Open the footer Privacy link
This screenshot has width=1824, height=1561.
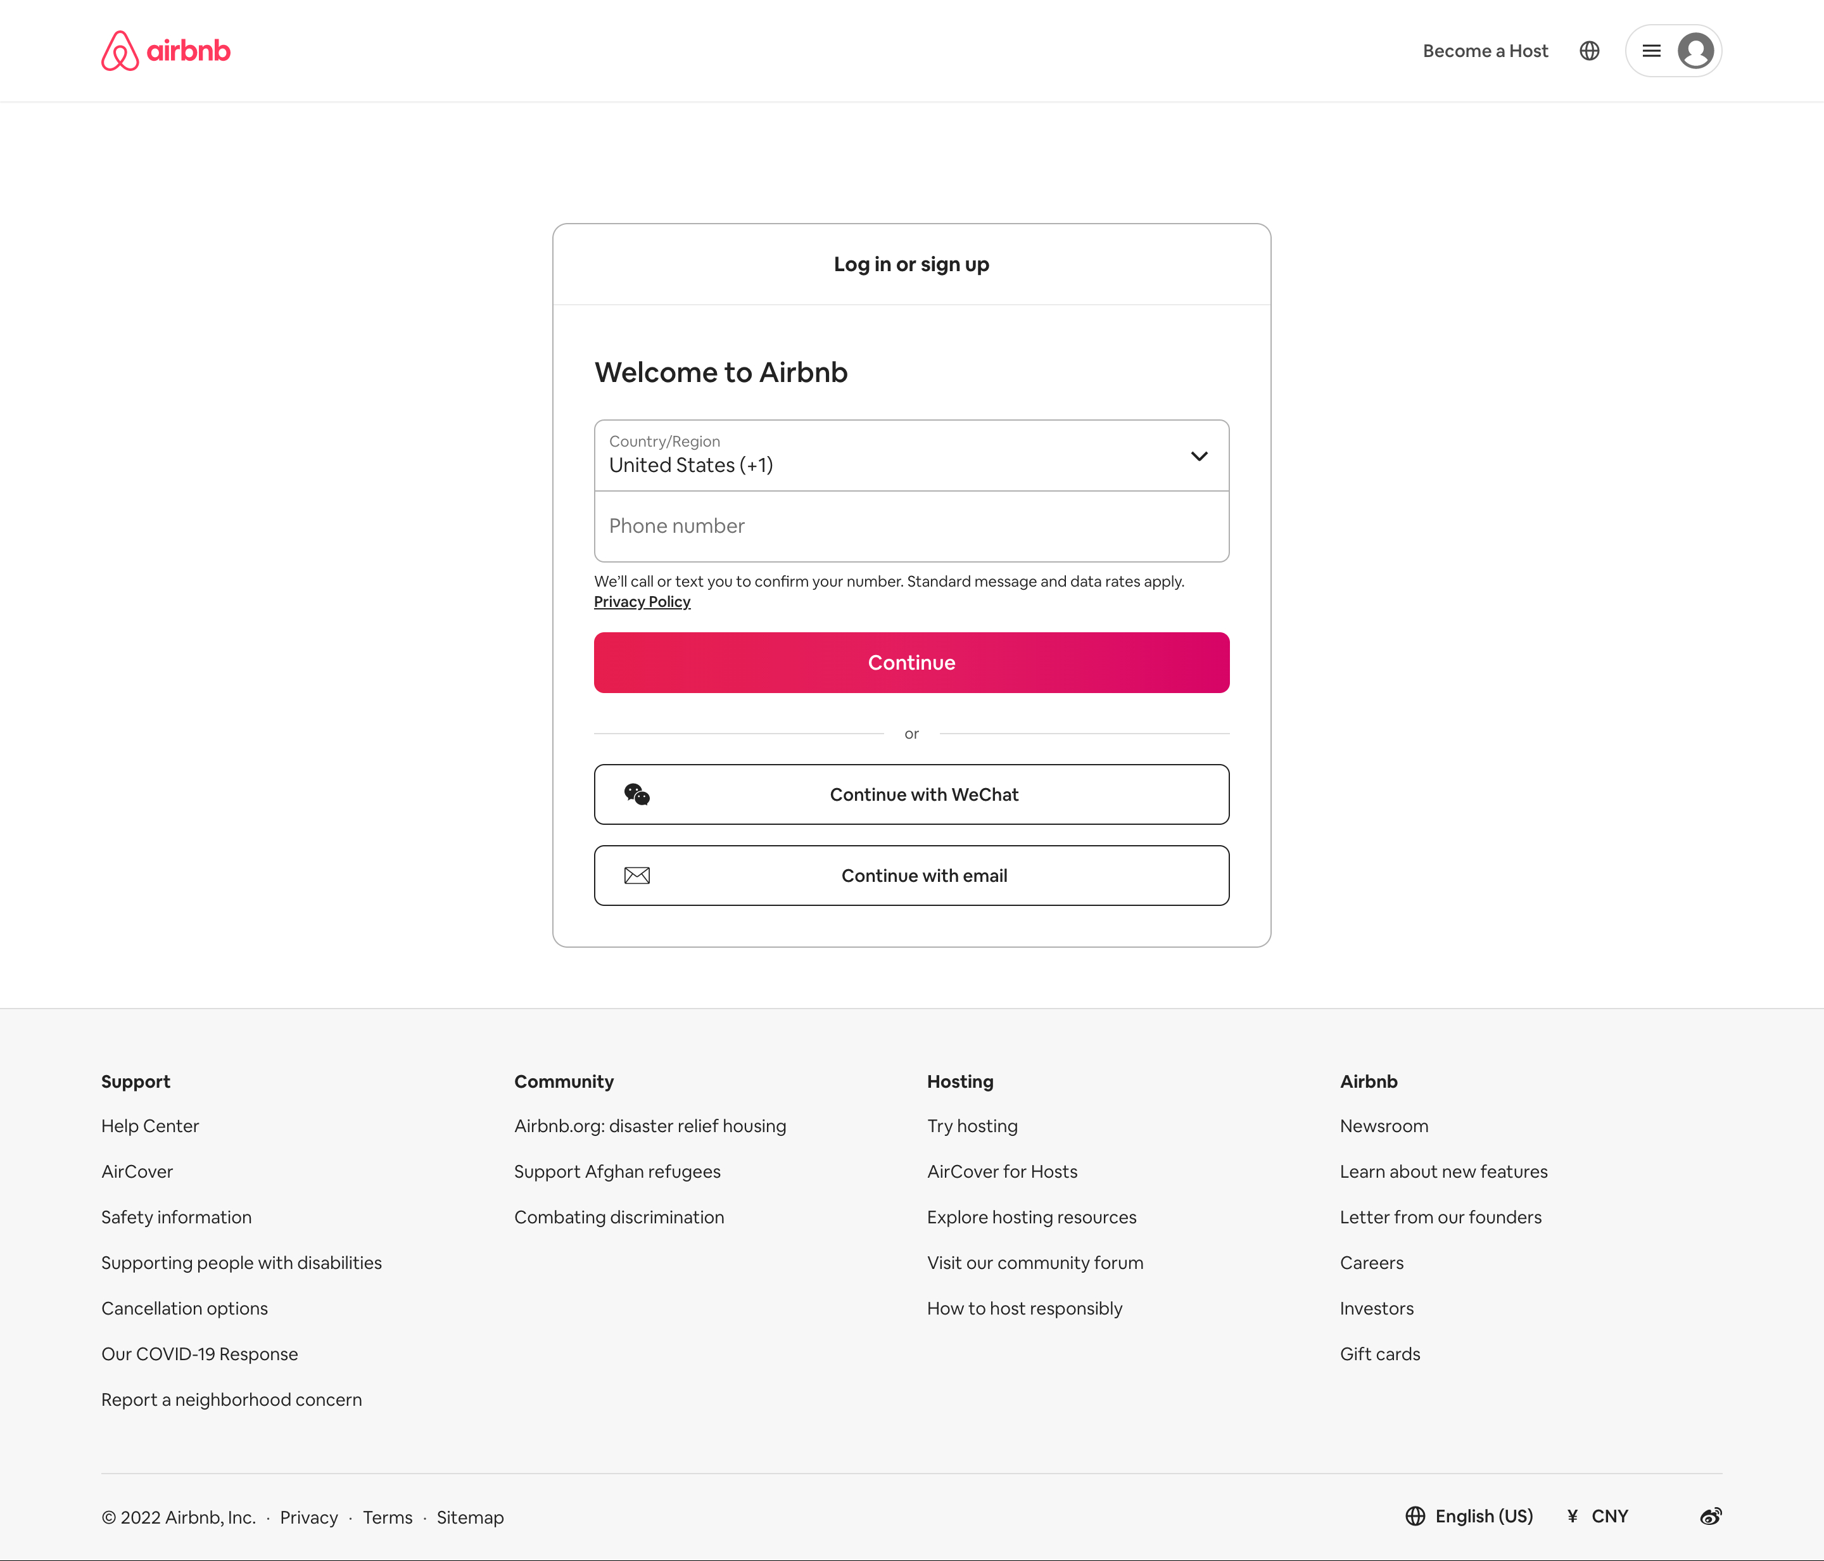308,1518
